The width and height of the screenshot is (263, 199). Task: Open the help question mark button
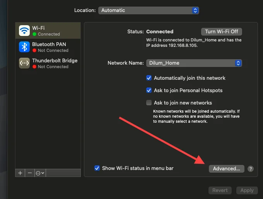tap(251, 169)
